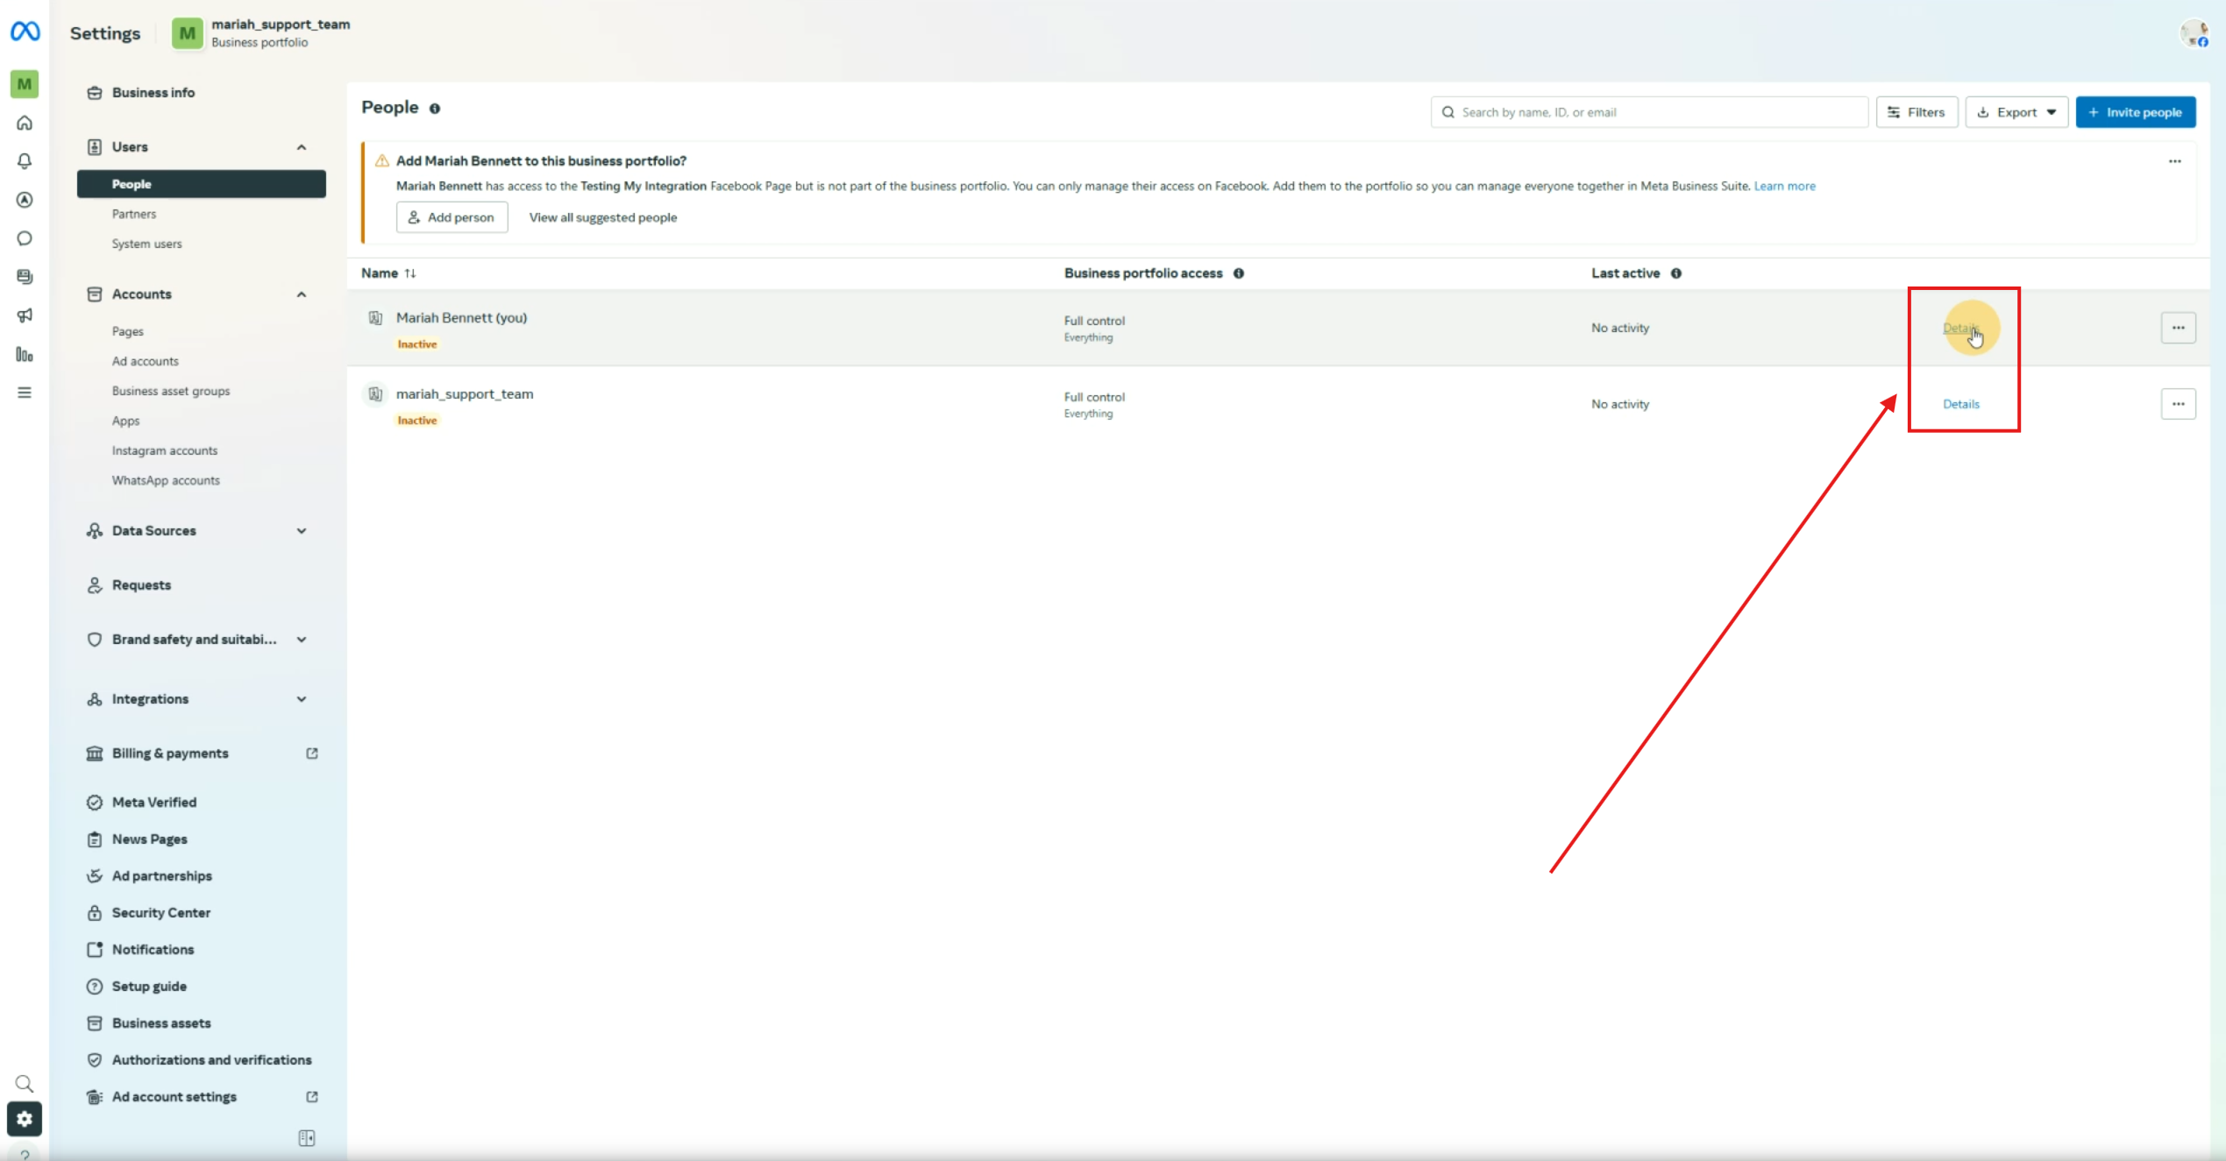The width and height of the screenshot is (2226, 1161).
Task: Select Business info in sidebar
Action: point(153,93)
